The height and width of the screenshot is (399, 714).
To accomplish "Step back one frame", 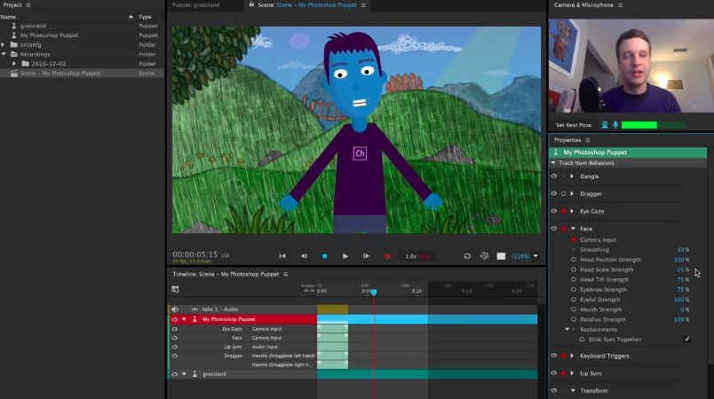I will [x=304, y=256].
